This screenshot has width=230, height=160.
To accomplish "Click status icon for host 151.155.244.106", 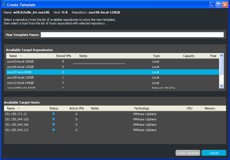I will pyautogui.click(x=54, y=124).
